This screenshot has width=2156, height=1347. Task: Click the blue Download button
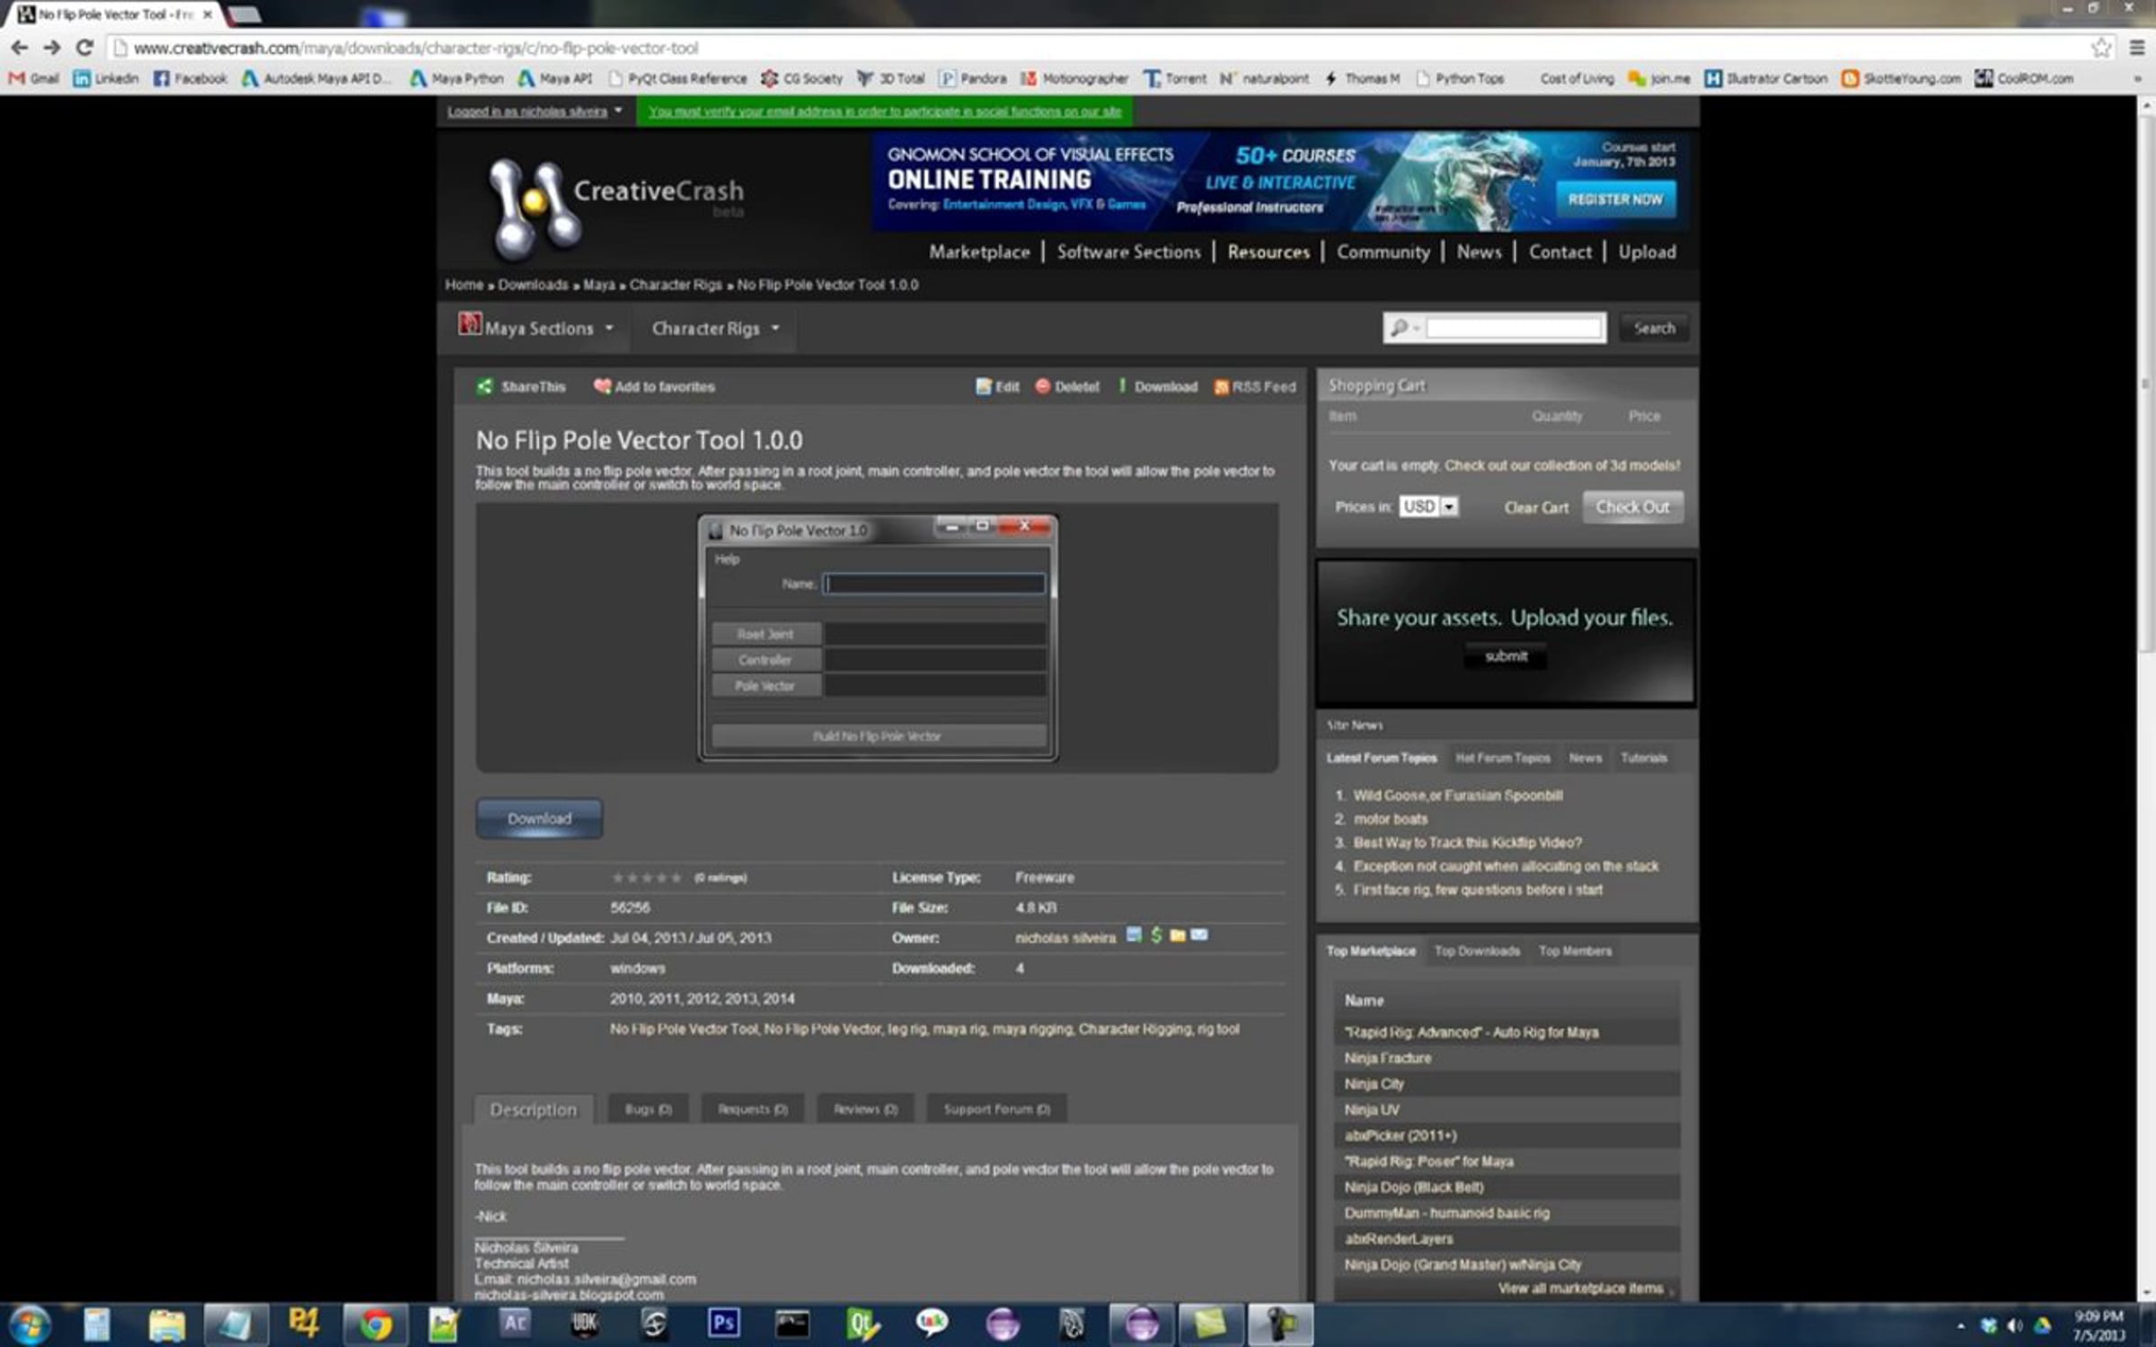pos(539,819)
